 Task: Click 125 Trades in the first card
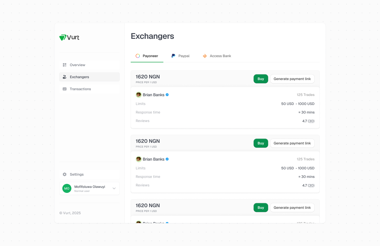point(306,95)
